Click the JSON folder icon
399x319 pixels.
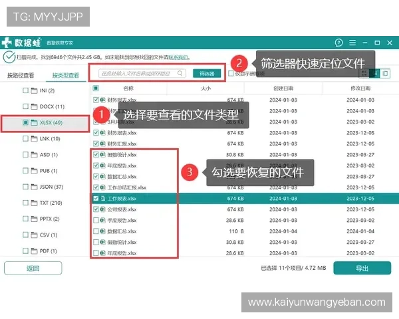34,187
